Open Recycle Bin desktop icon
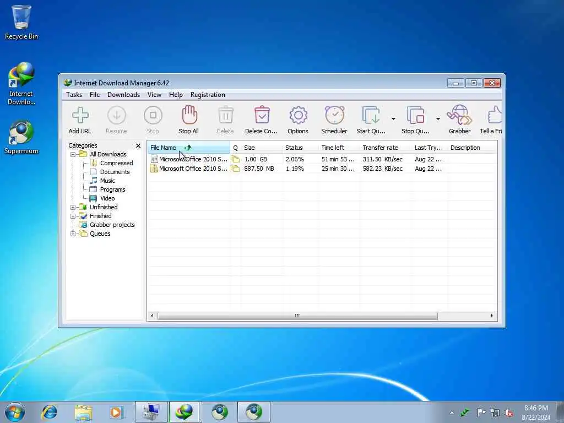The image size is (564, 423). pyautogui.click(x=21, y=22)
